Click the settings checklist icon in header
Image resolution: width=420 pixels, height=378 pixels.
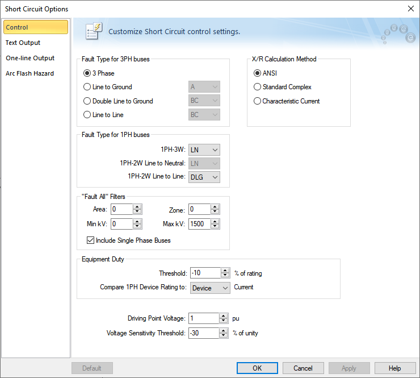click(93, 31)
